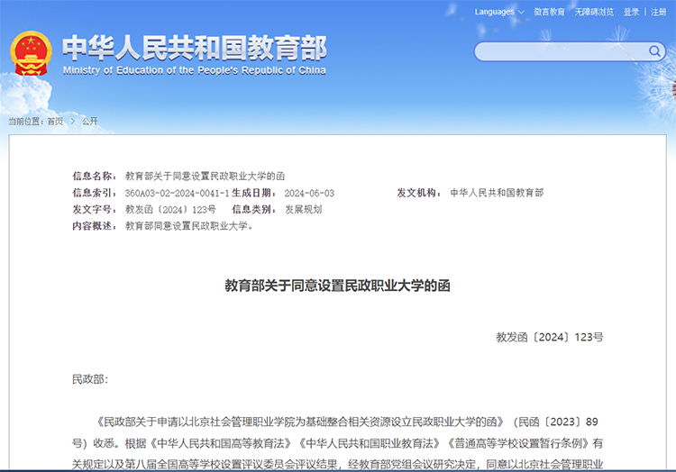Click the info category value 发展规划
The width and height of the screenshot is (676, 472).
click(x=303, y=209)
